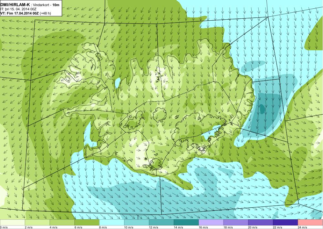Click the "6 m/s" legend label
Screen dimensions: 323x229
(x=78, y=227)
